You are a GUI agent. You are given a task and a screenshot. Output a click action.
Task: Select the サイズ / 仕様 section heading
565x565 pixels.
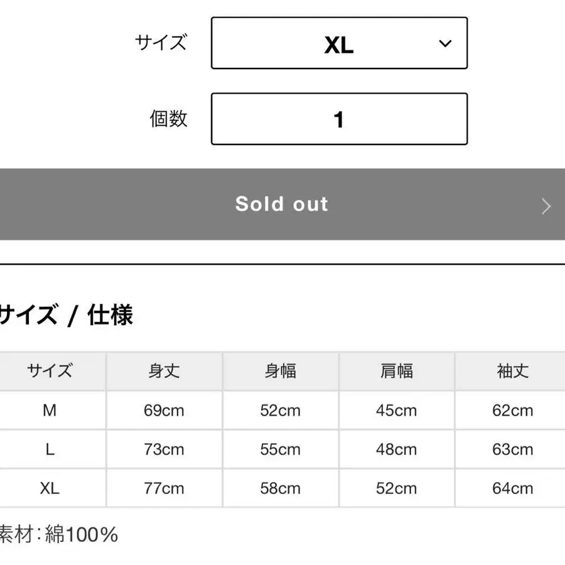[66, 315]
